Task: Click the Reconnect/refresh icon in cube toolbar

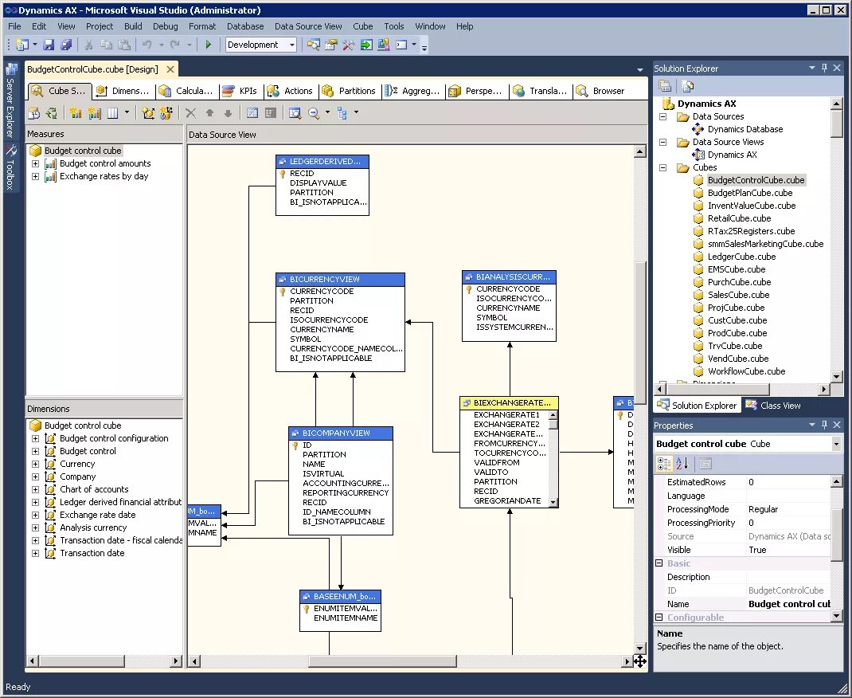Action: click(x=52, y=113)
